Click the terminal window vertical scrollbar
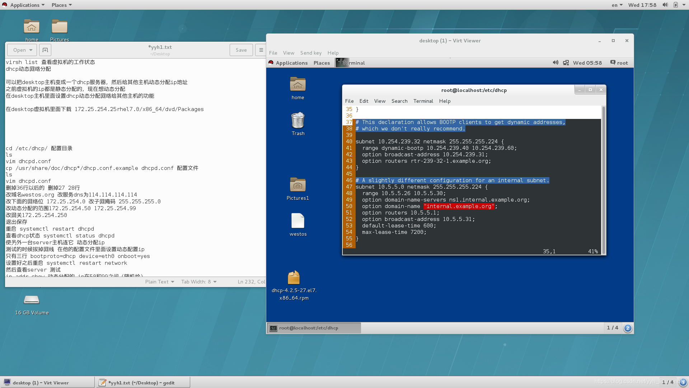 point(604,180)
